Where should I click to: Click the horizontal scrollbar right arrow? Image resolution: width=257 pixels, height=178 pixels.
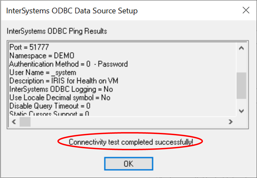[231, 122]
